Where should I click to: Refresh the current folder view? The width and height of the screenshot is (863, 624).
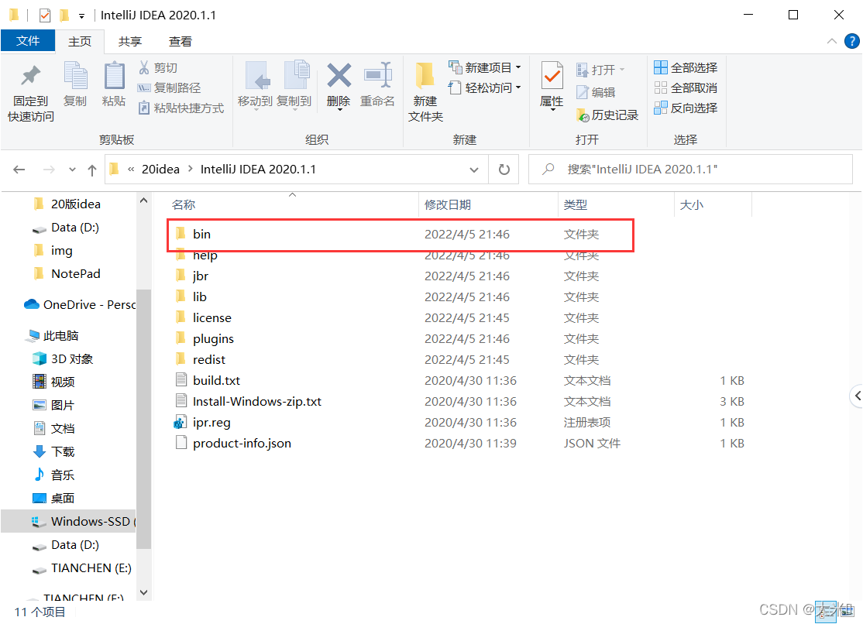504,170
